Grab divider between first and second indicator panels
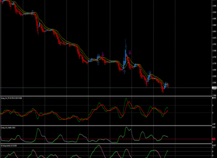This screenshot has height=158, width=217. coord(106,126)
